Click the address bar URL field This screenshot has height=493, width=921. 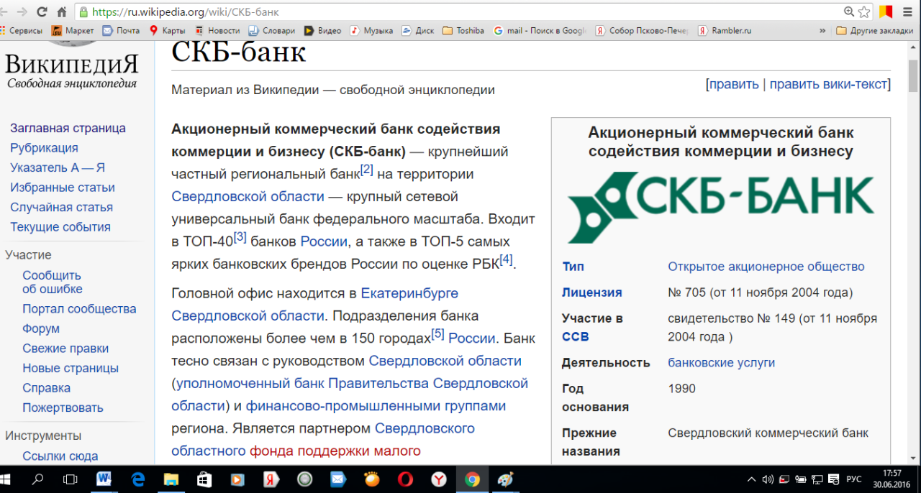[x=460, y=12]
